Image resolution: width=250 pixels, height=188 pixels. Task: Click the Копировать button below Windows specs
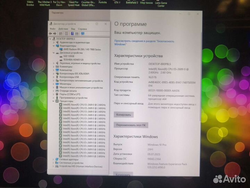tap(123, 174)
